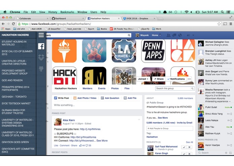
Task: Approve Saif Fazal Mahamood's join request
Action: 184,147
